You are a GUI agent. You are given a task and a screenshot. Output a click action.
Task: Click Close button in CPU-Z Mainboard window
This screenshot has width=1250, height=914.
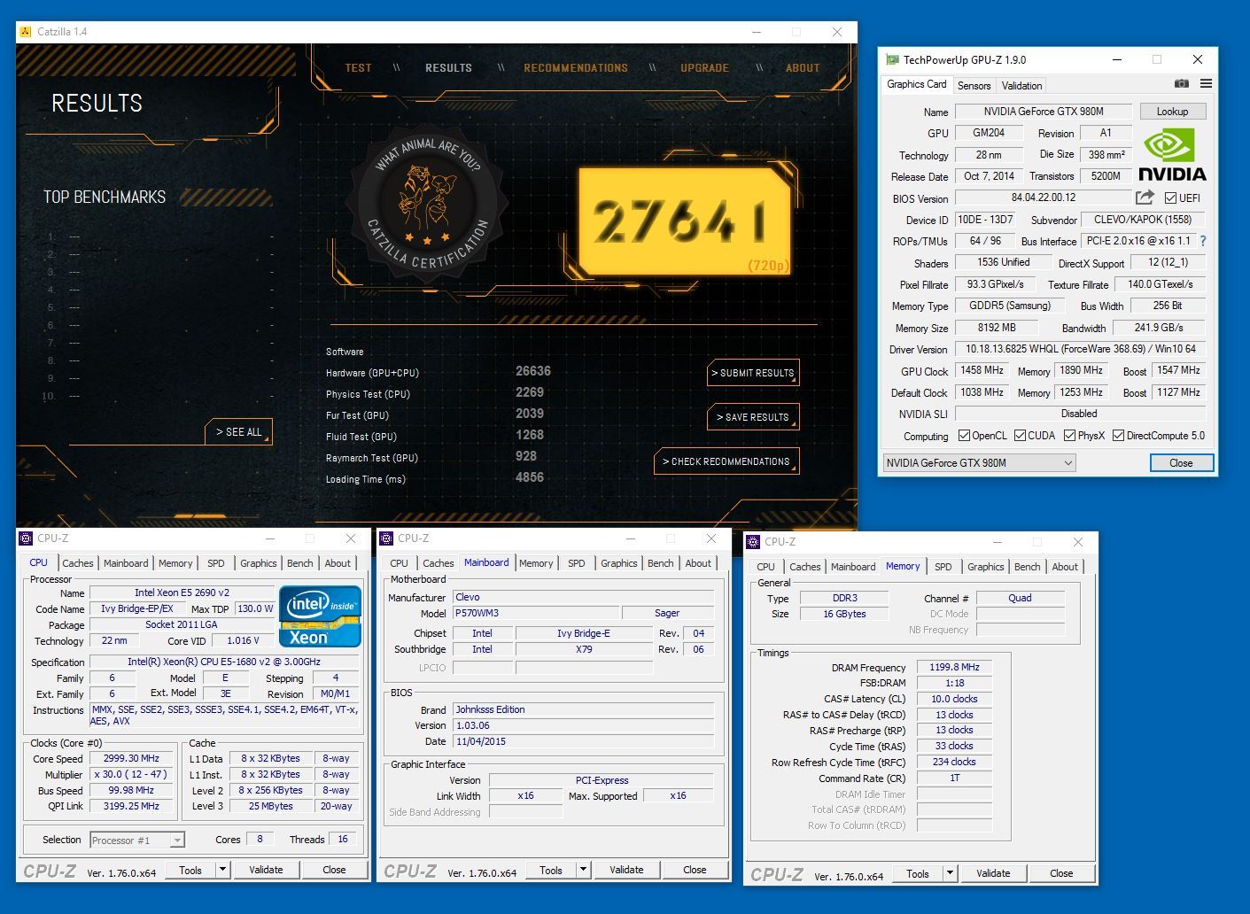[x=695, y=870]
